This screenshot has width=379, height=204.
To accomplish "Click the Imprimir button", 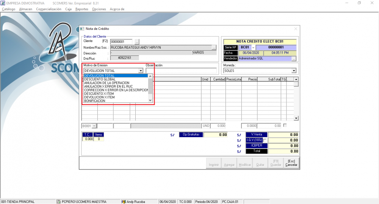I will point(214,163).
